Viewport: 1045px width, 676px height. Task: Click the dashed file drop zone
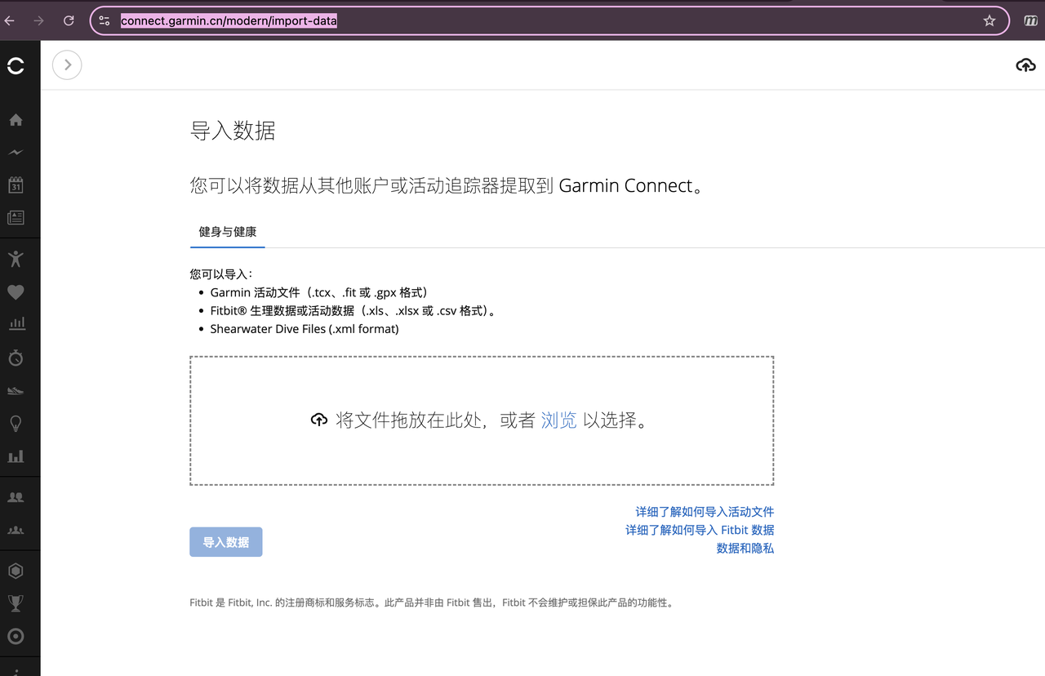482,420
